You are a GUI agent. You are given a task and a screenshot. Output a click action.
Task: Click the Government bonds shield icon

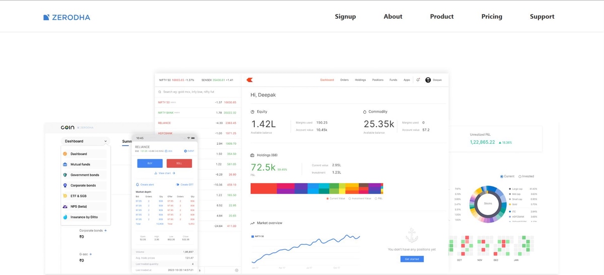(65, 175)
